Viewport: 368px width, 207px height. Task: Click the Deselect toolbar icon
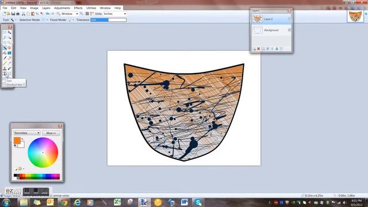pyautogui.click(x=42, y=14)
